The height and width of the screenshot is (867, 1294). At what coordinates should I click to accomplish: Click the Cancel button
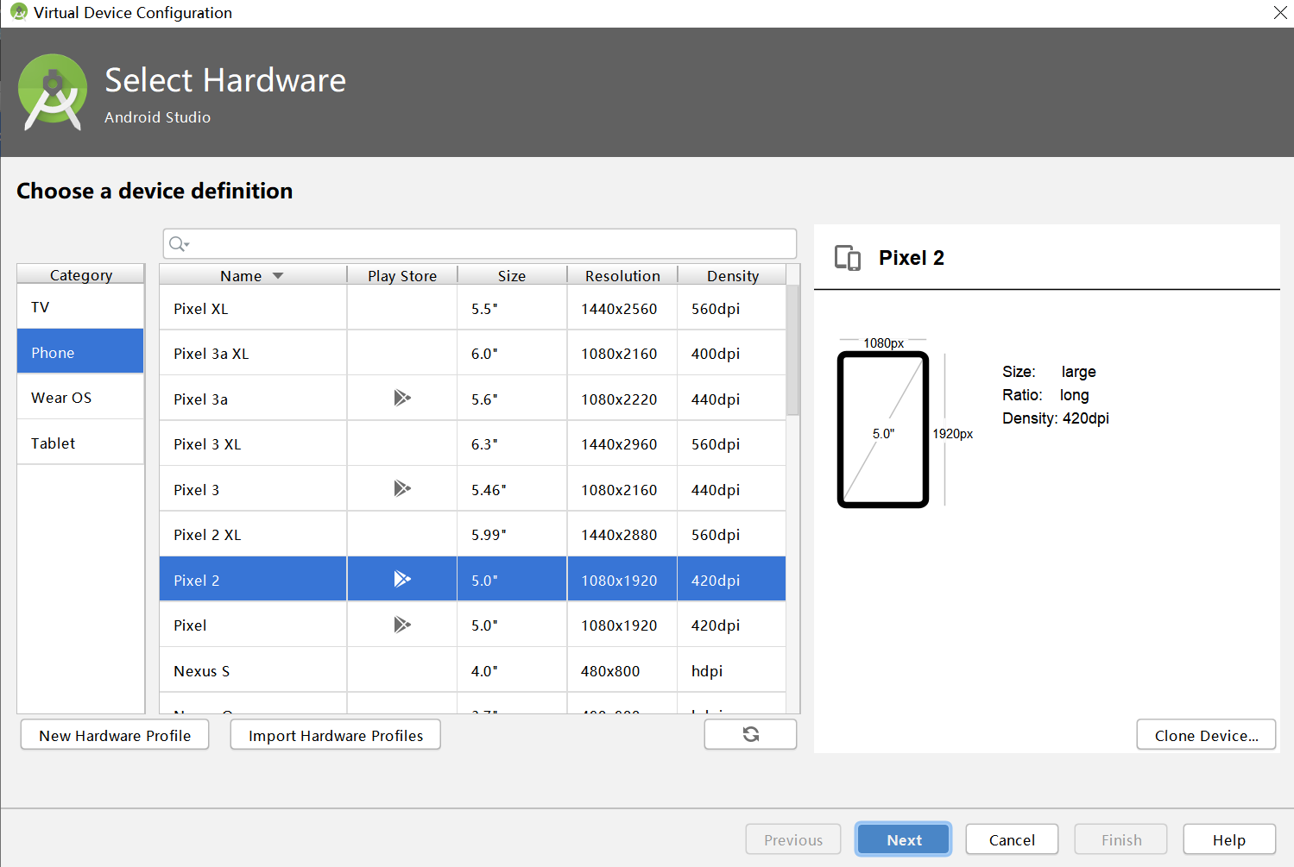[1012, 839]
